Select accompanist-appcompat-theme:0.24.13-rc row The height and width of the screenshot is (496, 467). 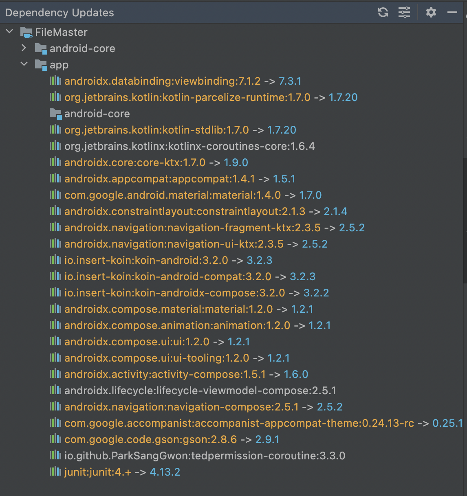point(263,423)
